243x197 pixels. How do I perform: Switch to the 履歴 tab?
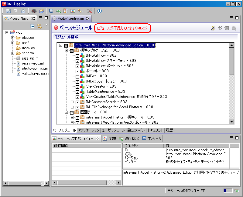(169, 130)
